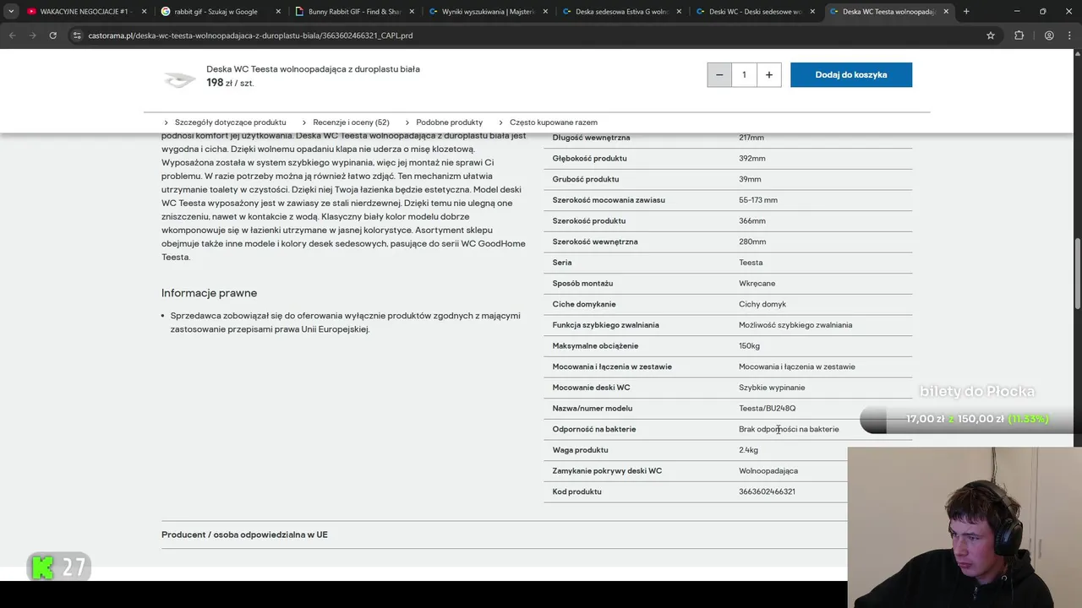The image size is (1082, 608).
Task: Jump to Recenzje i oceny (52)
Action: point(351,122)
